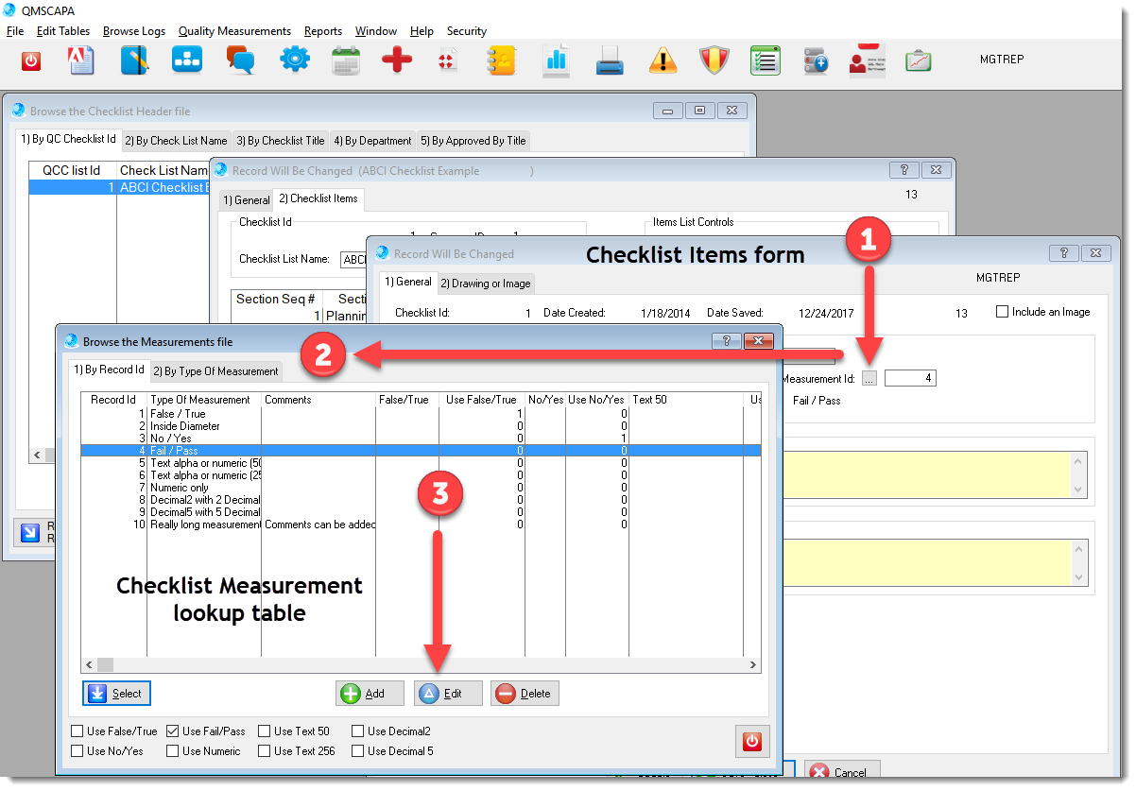
Task: Open the Settings gear tool on the toolbar
Action: [294, 59]
